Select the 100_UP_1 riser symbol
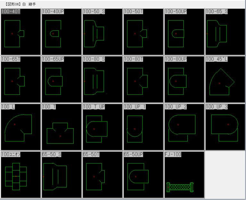Screen dimensions: 246x200 click(x=143, y=127)
